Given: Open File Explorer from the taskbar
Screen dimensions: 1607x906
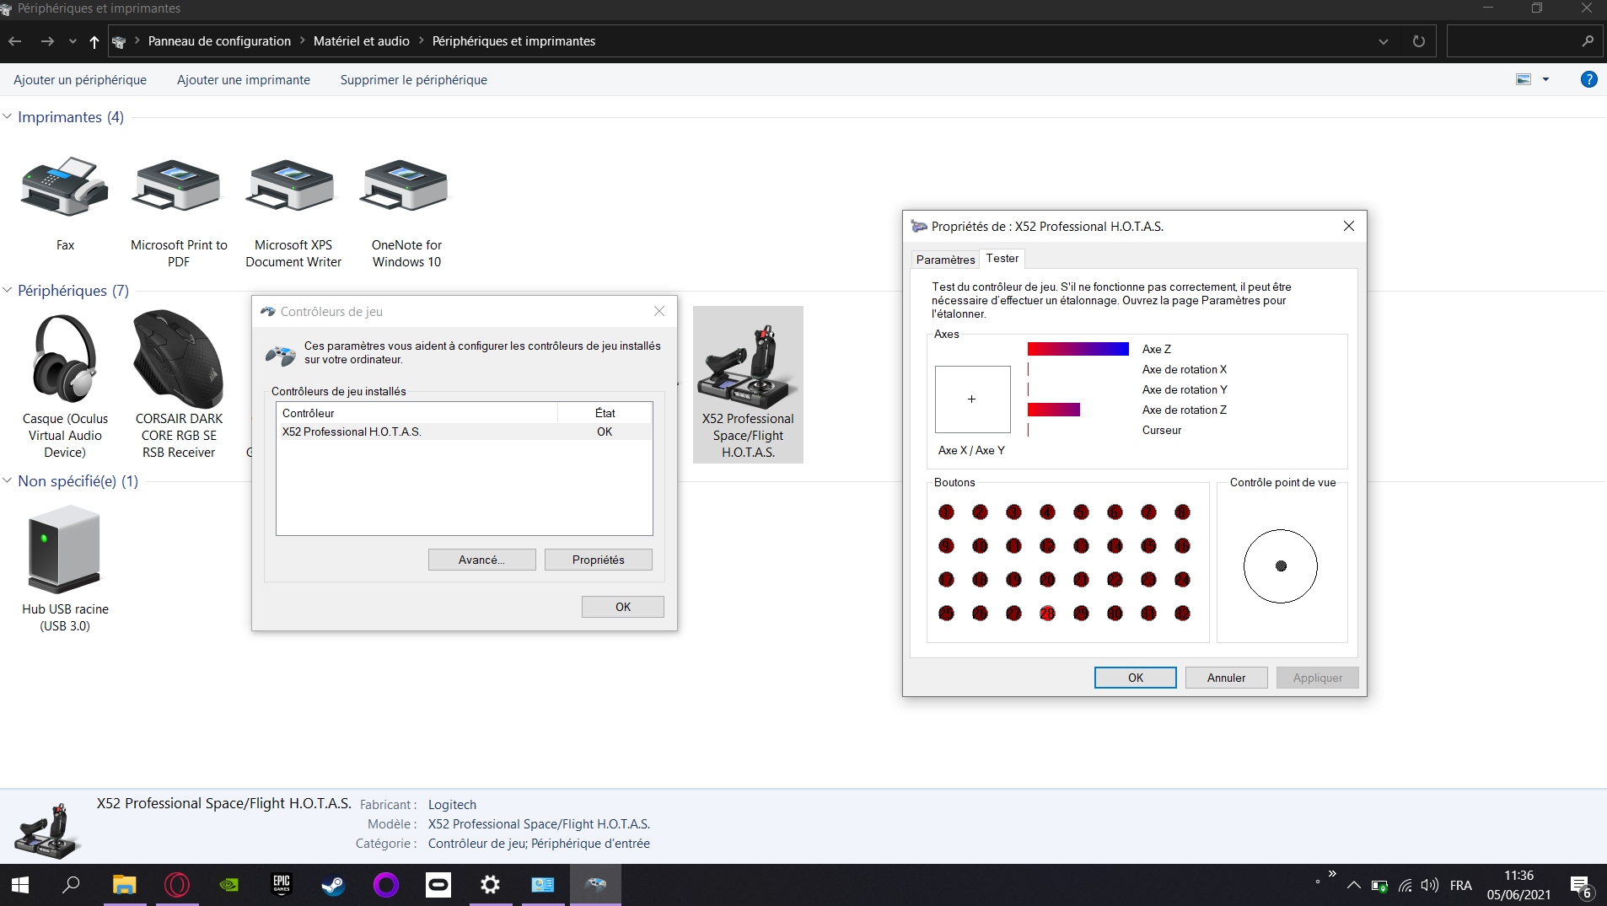Looking at the screenshot, I should pyautogui.click(x=124, y=885).
